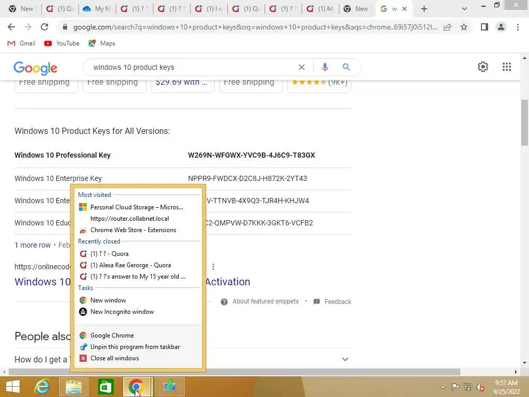The height and width of the screenshot is (397, 529).
Task: Open the network tray icon
Action: coord(468,387)
